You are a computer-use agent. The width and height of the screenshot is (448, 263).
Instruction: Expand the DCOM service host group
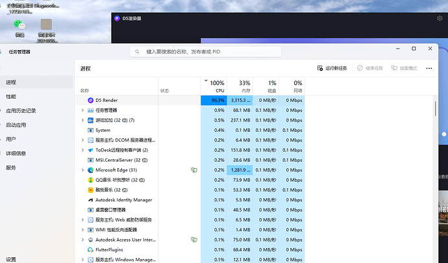click(82, 140)
